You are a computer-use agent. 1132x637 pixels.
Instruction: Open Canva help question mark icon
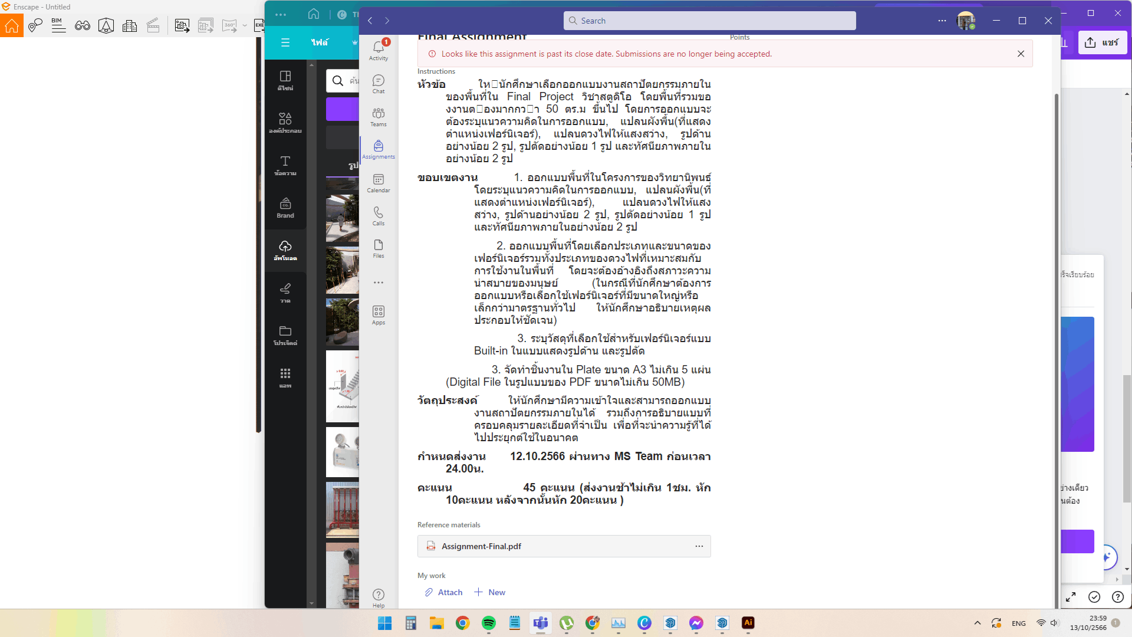point(1117,597)
